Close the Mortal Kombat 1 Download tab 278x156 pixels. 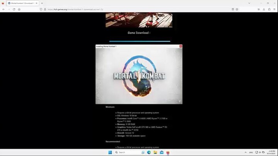pos(37,3)
